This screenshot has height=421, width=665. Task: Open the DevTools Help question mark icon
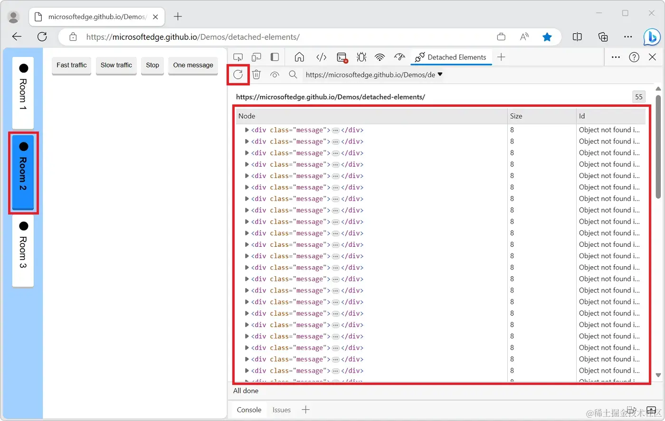tap(634, 57)
